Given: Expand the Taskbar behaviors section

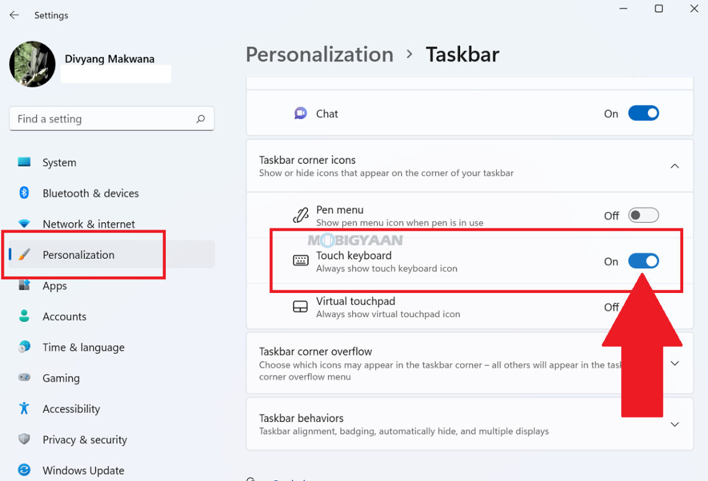Looking at the screenshot, I should [x=674, y=424].
